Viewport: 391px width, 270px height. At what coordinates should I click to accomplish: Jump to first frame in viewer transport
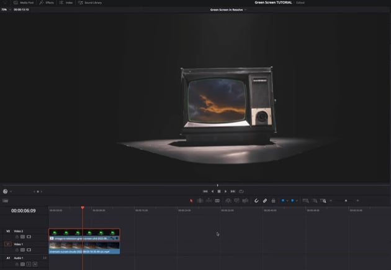click(x=205, y=191)
